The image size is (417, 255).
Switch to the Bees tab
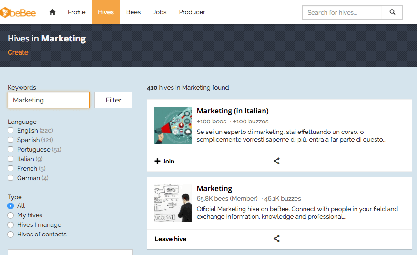(133, 12)
